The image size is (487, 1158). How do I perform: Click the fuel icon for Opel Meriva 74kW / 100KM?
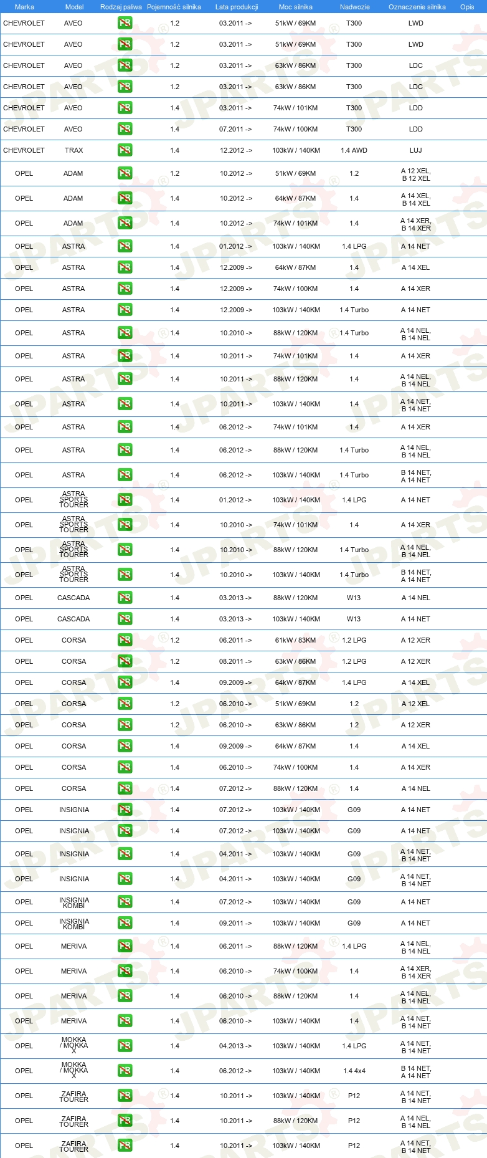(x=125, y=971)
